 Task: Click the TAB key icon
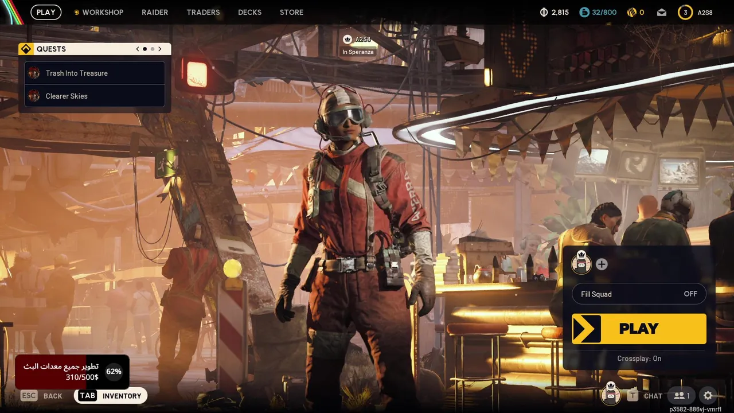tap(87, 395)
